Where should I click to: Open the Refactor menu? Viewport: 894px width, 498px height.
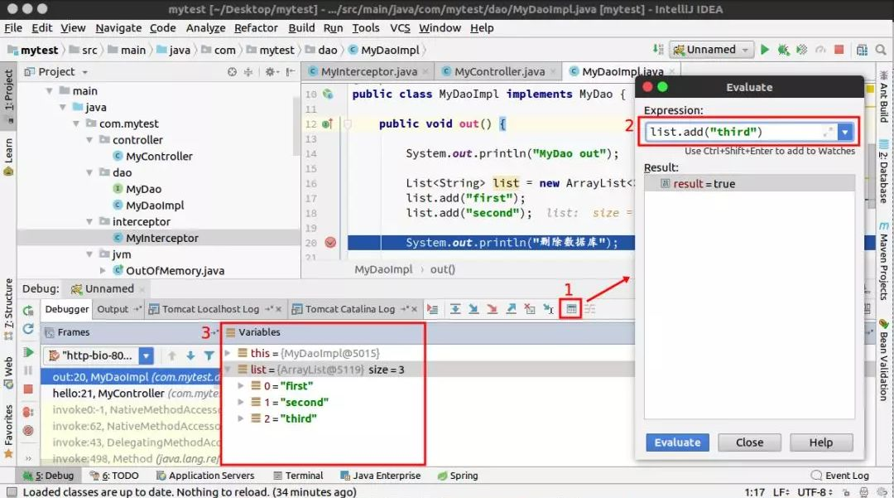256,28
